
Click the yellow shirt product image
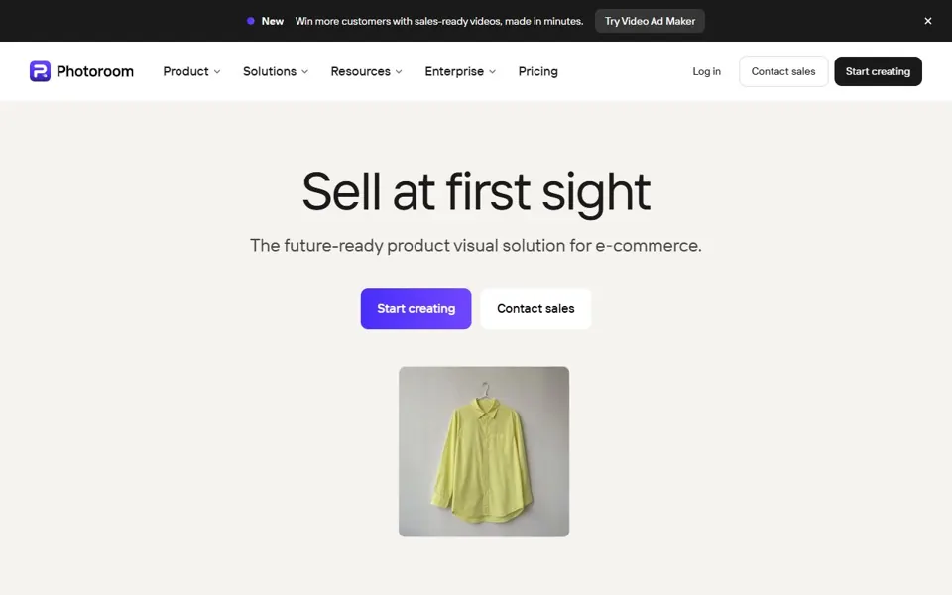(484, 451)
